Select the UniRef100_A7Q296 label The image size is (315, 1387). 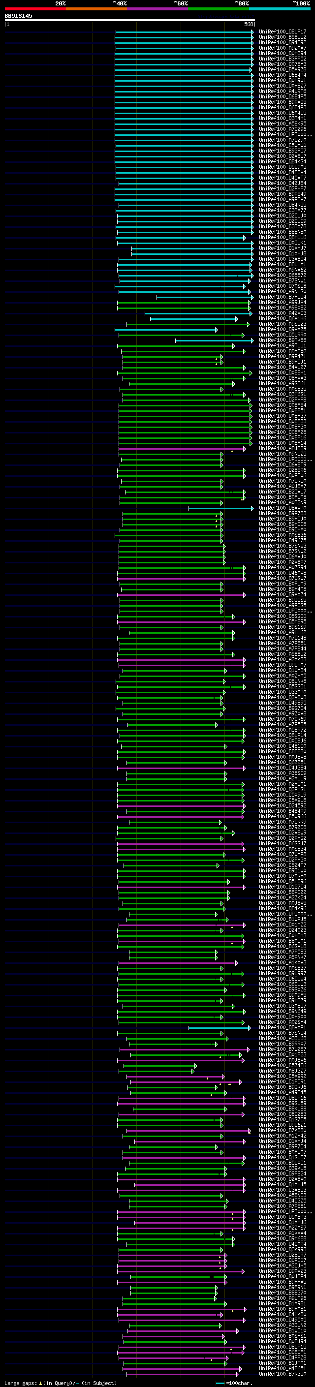click(282, 129)
